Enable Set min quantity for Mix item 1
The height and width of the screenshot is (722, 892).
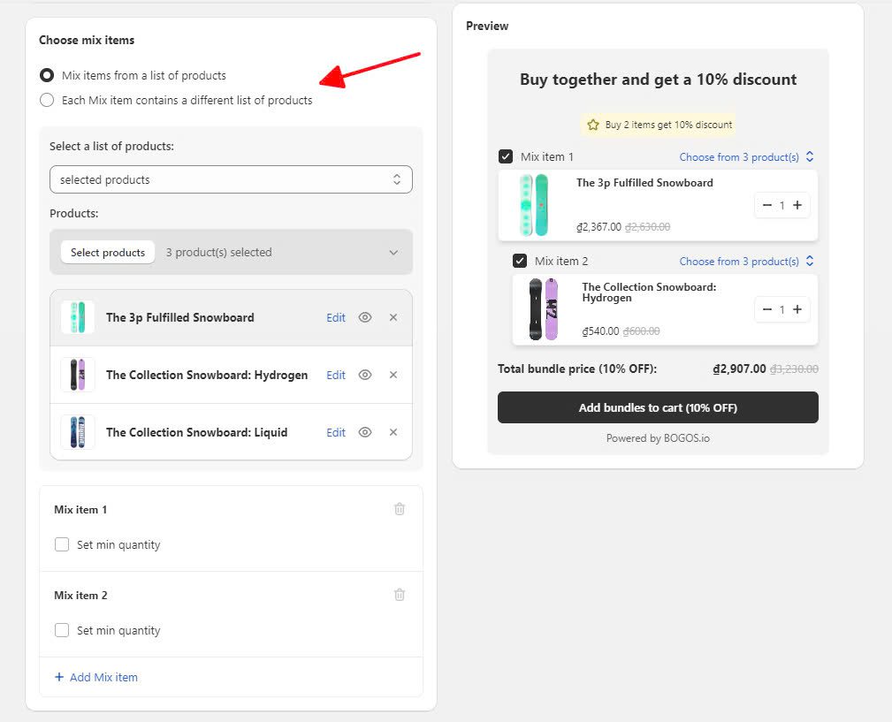tap(62, 544)
